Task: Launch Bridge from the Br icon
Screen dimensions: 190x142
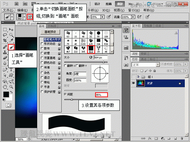Action: pyautogui.click(x=17, y=4)
